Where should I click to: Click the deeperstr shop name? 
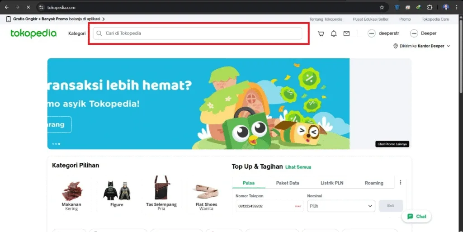click(388, 33)
